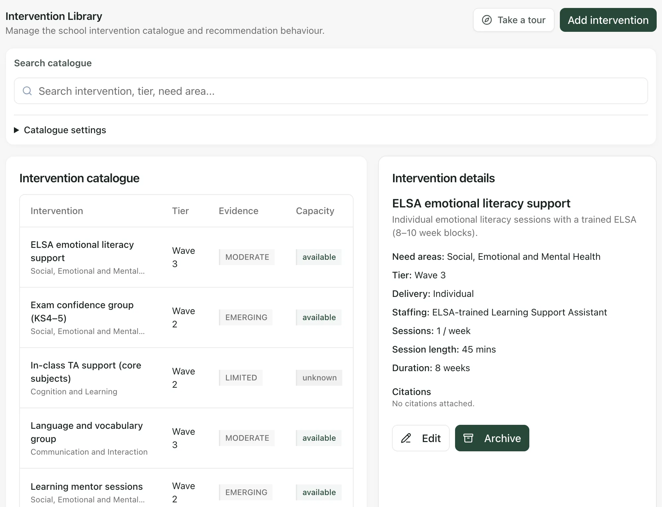Select Exam confidence group (KS4–5) row
This screenshot has height=507, width=662.
coord(186,317)
